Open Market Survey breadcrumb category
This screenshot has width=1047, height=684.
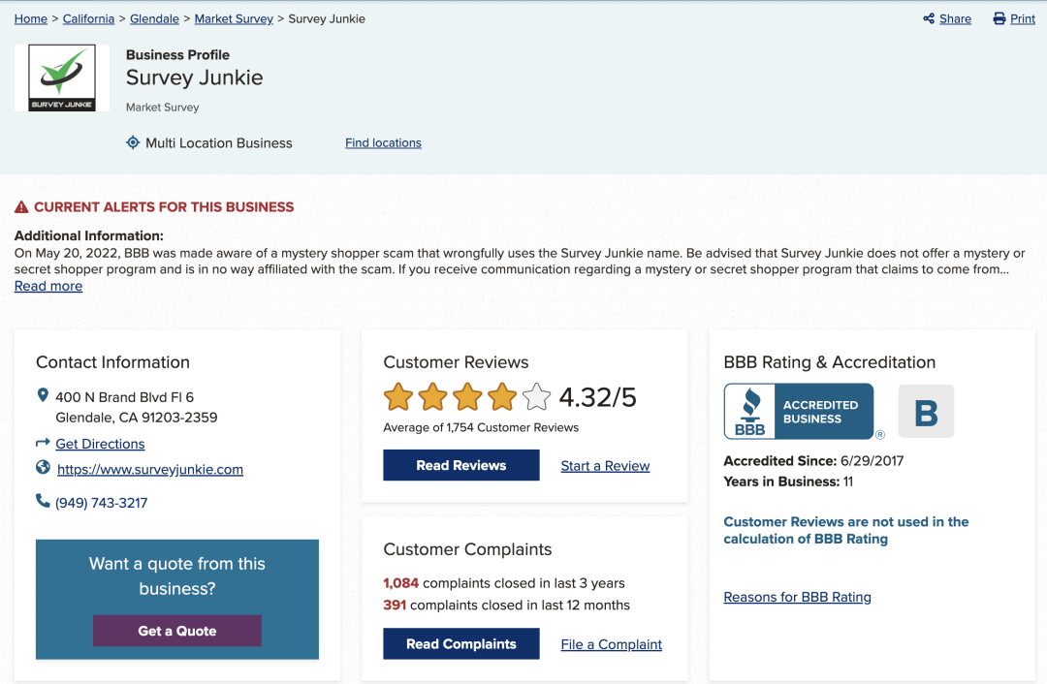(234, 18)
